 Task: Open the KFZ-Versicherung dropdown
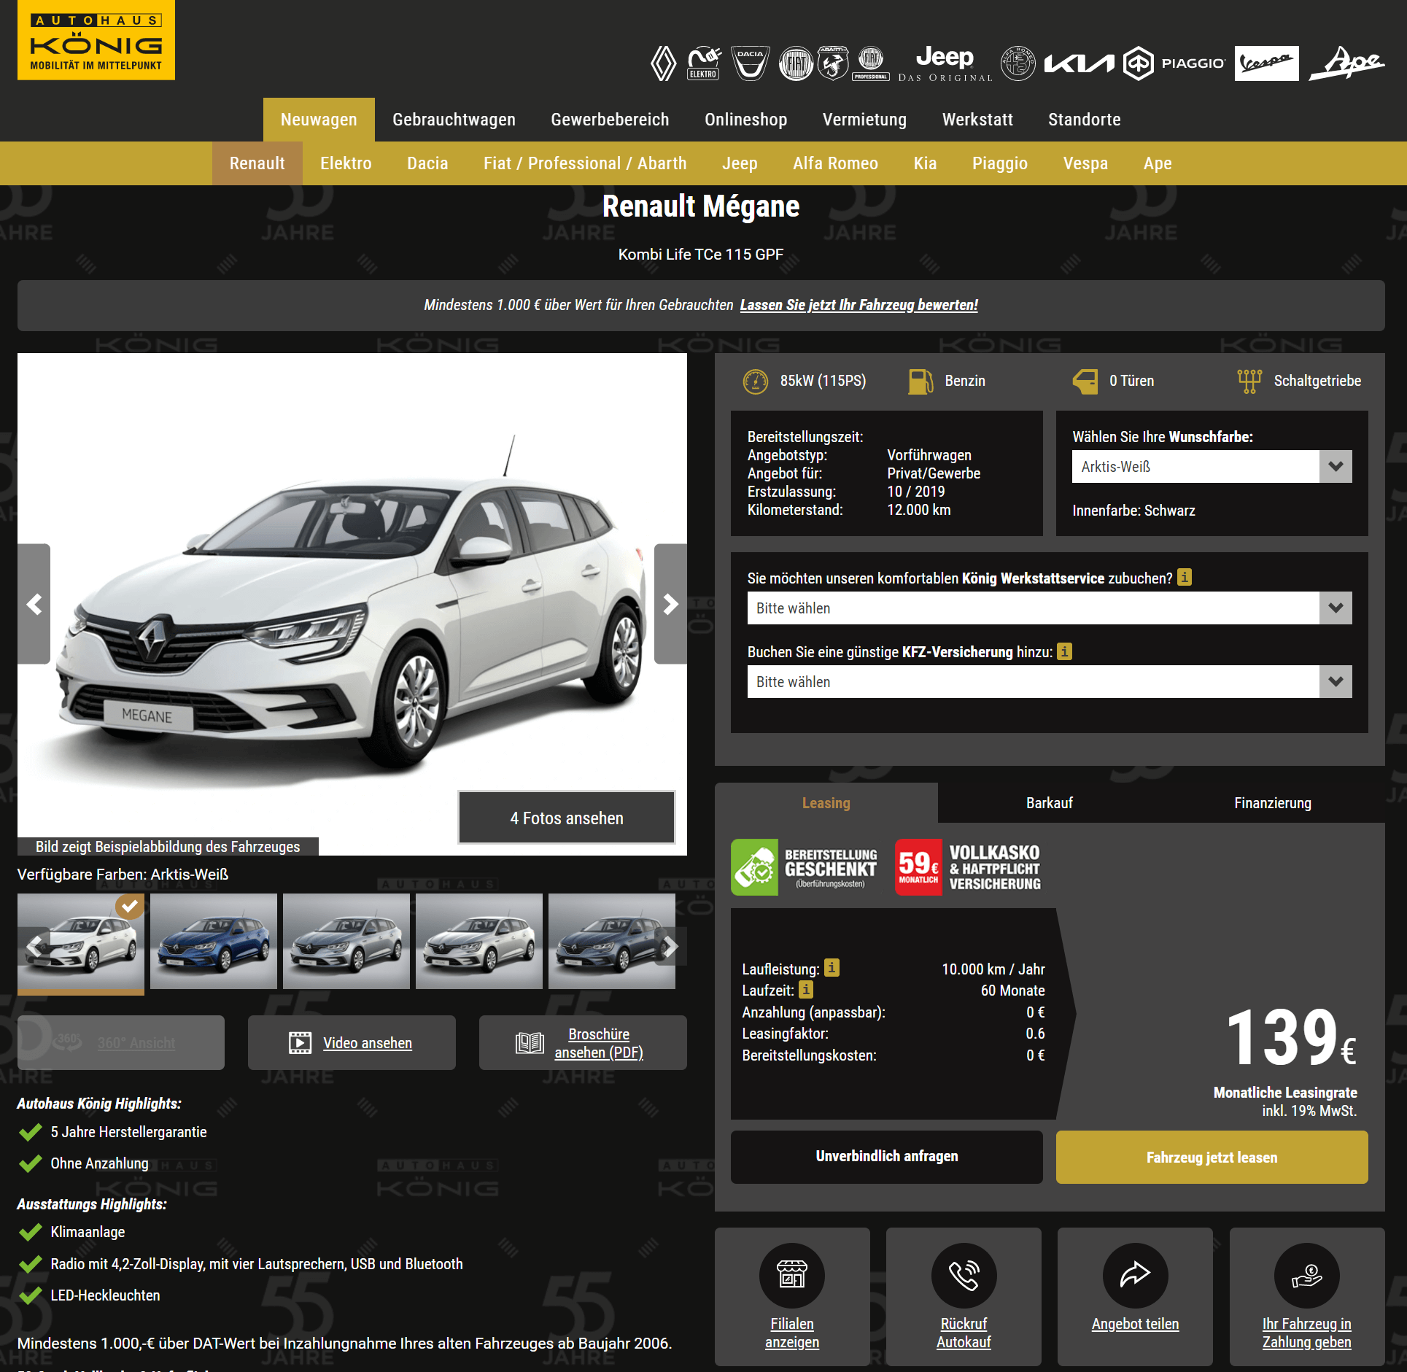pyautogui.click(x=1049, y=681)
